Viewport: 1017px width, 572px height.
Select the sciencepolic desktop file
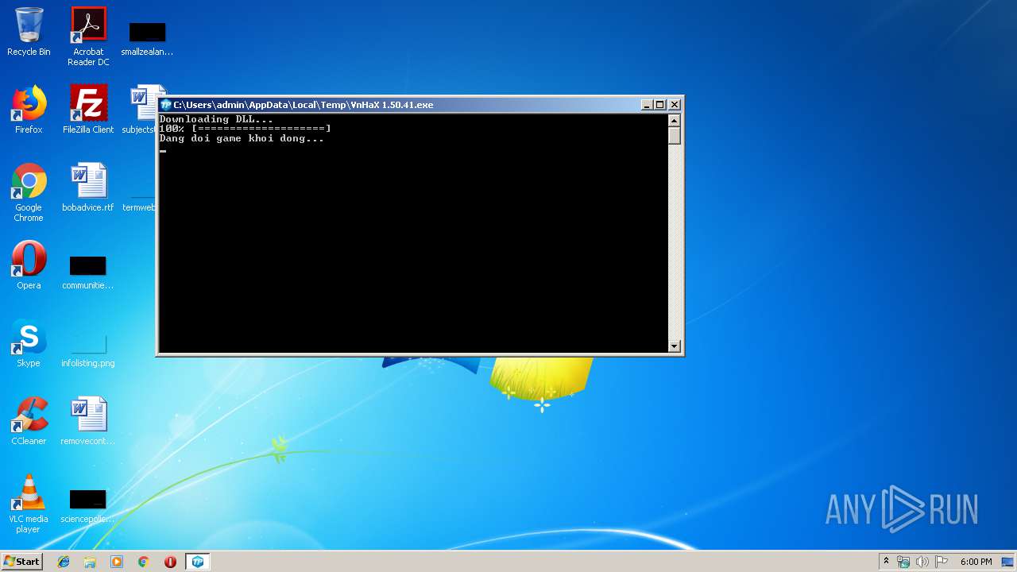pyautogui.click(x=88, y=507)
